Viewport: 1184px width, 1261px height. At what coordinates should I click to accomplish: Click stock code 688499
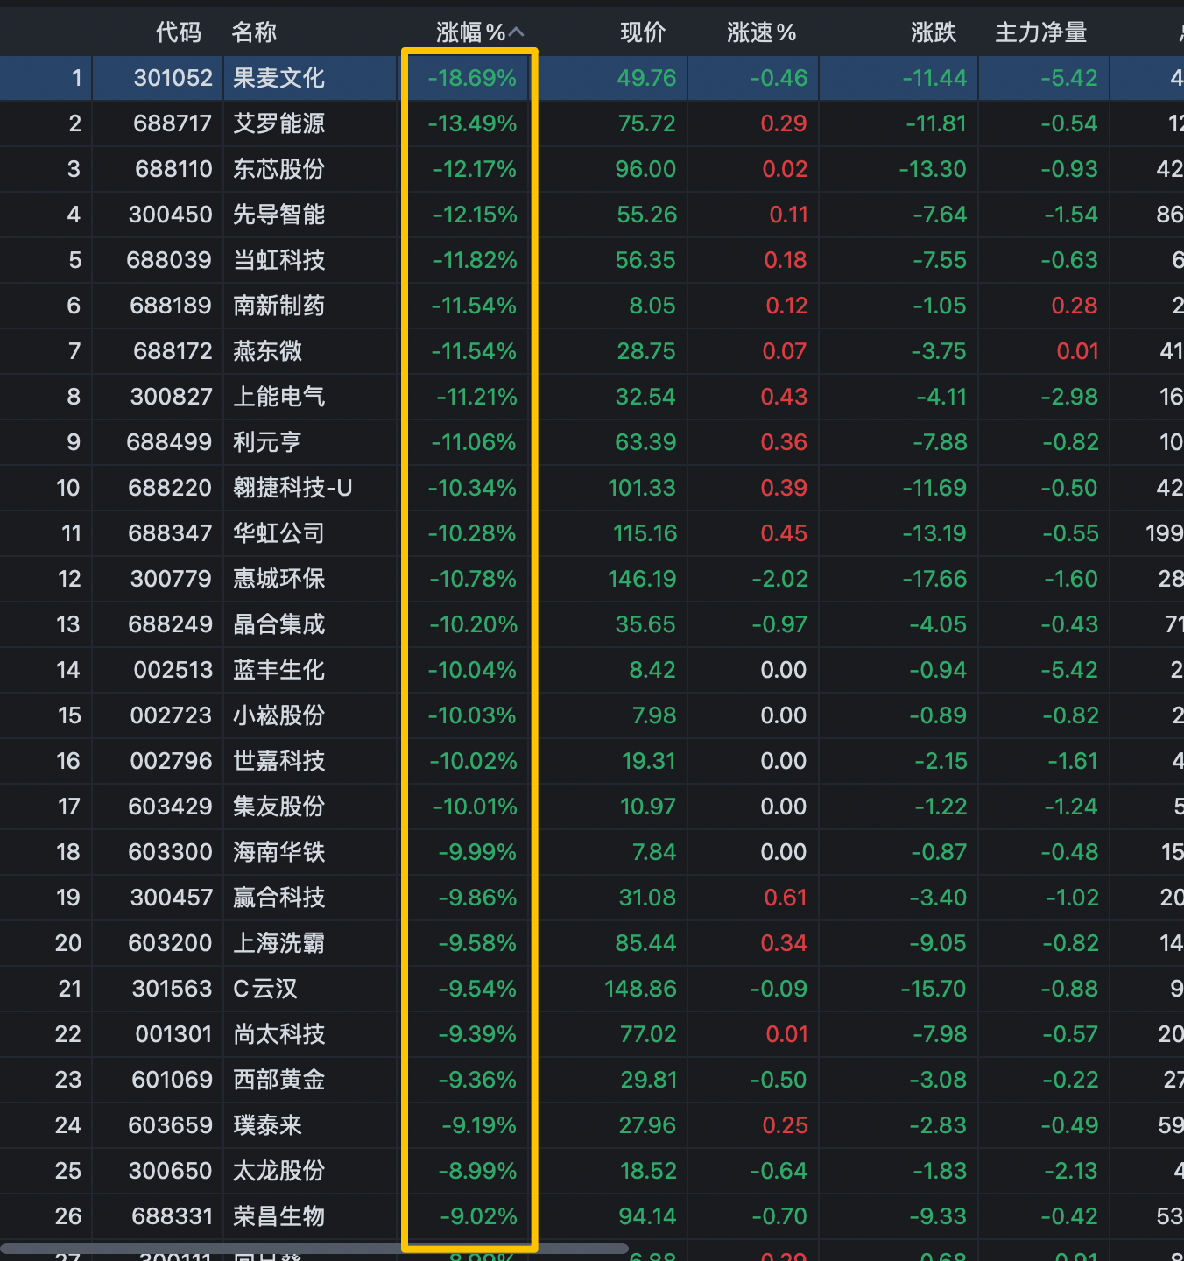click(169, 442)
